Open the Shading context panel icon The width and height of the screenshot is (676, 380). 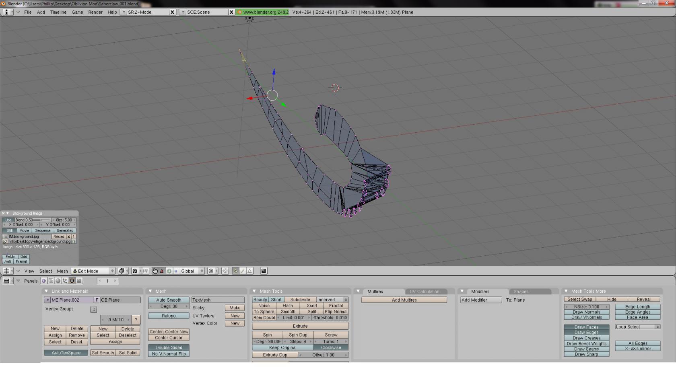click(58, 281)
